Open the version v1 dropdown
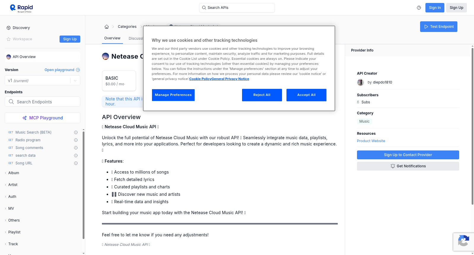474x255 pixels. click(42, 81)
